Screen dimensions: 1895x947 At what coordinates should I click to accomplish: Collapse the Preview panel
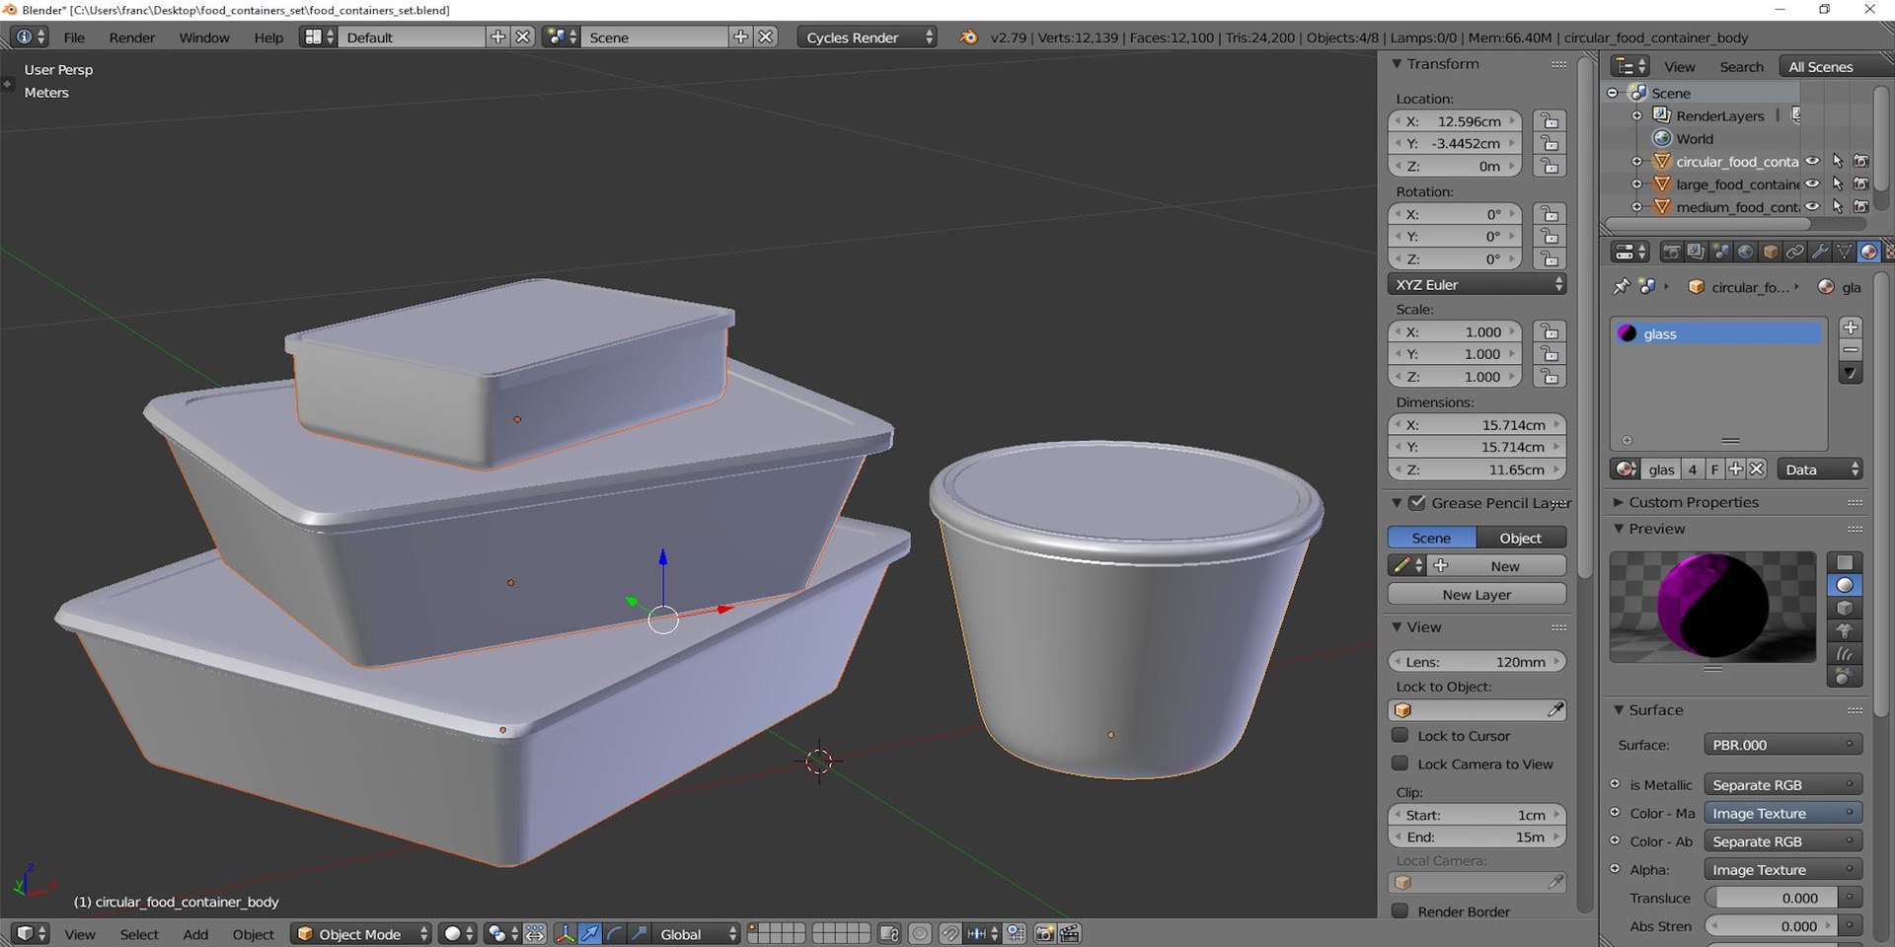tap(1619, 529)
